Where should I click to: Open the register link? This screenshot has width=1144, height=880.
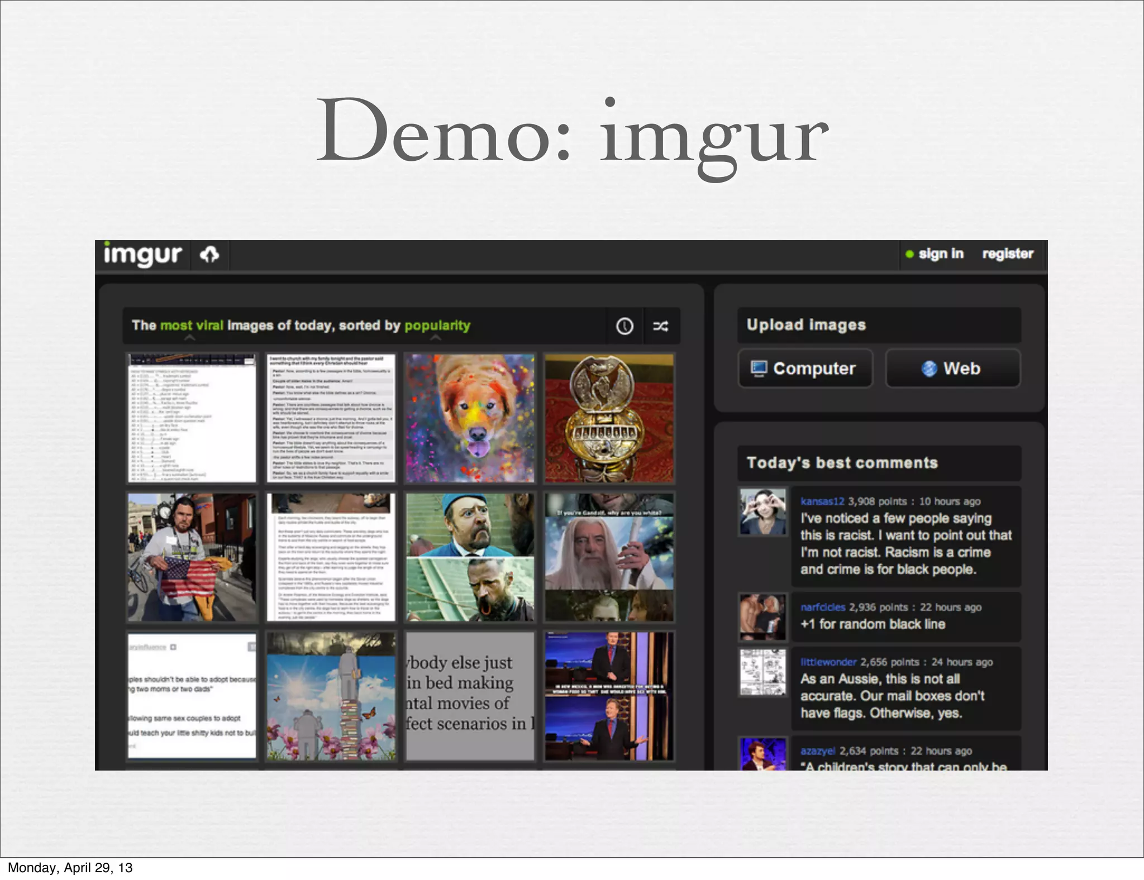pyautogui.click(x=1008, y=254)
